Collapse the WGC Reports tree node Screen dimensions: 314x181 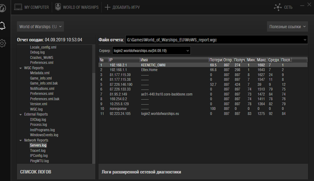[20, 68]
